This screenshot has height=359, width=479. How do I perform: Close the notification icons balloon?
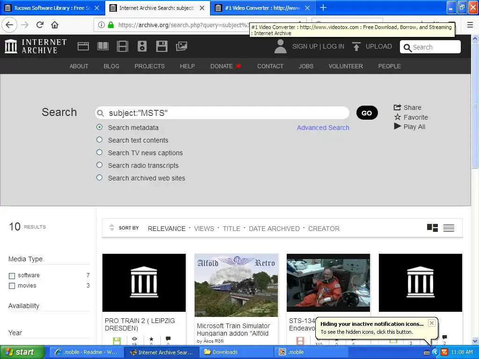(x=431, y=323)
